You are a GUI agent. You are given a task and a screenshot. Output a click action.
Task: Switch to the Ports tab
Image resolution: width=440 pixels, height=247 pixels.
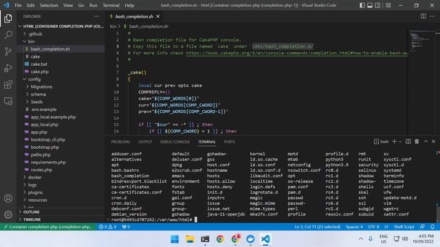tap(229, 142)
